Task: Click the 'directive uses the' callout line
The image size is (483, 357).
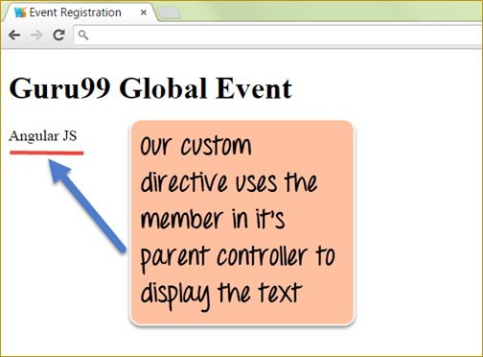Action: click(x=229, y=182)
